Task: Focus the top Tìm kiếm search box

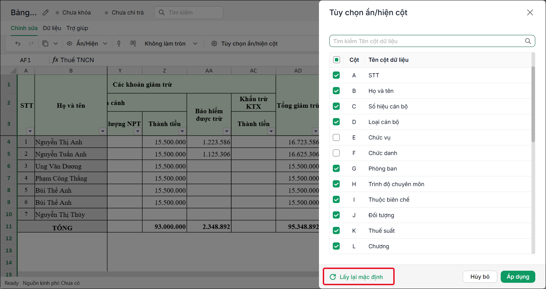Action: click(189, 12)
